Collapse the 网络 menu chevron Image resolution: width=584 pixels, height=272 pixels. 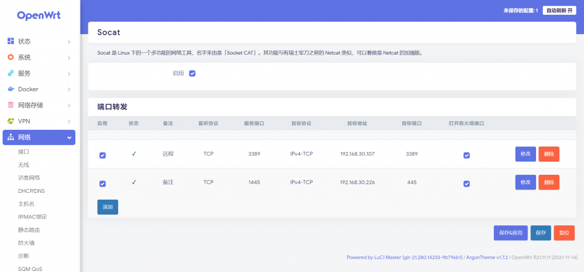(69, 138)
